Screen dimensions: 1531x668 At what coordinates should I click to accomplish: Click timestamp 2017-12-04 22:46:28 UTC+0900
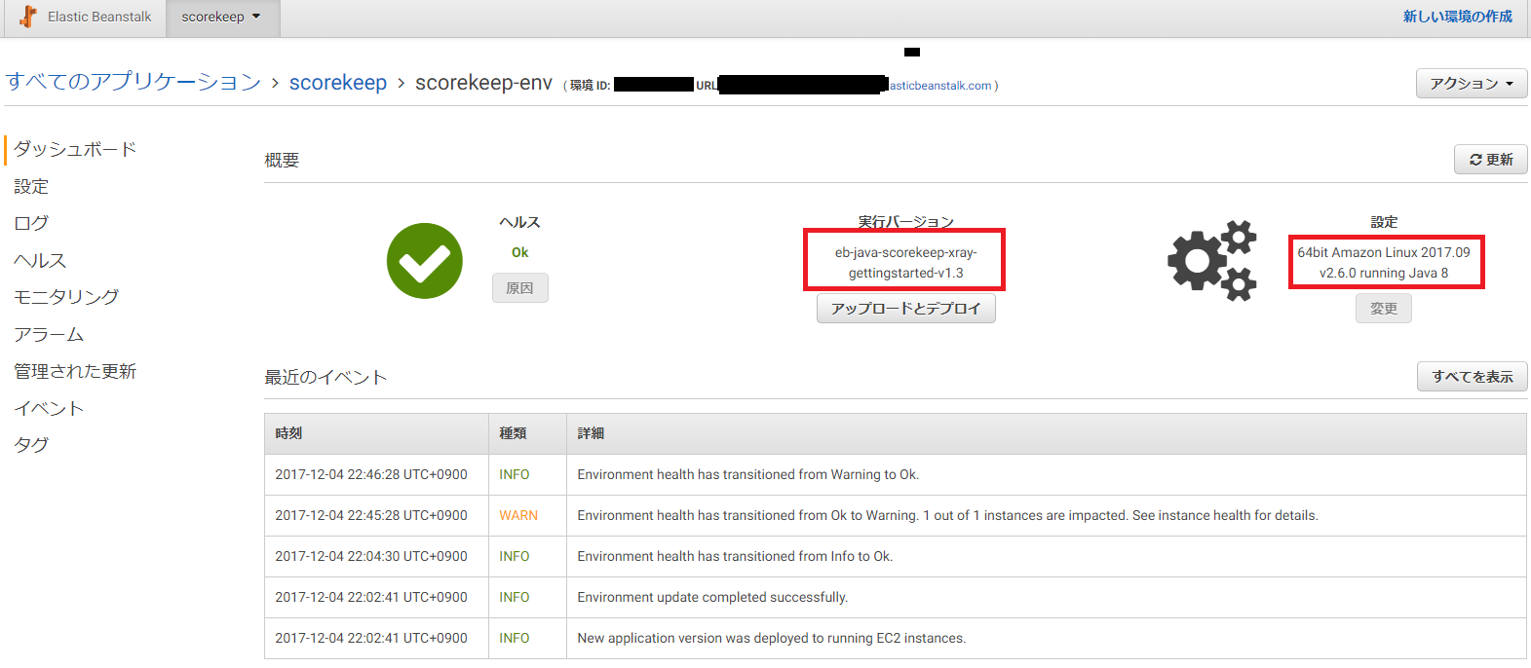click(x=371, y=474)
